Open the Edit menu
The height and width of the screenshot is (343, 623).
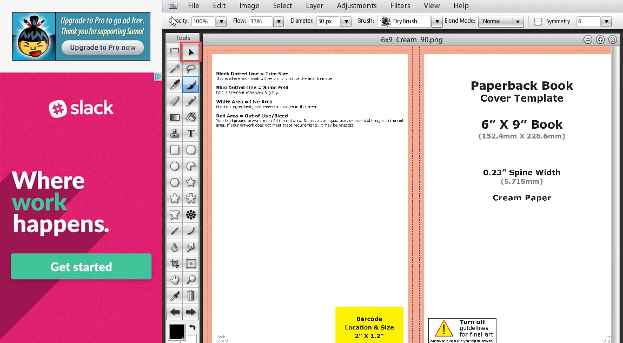point(219,5)
